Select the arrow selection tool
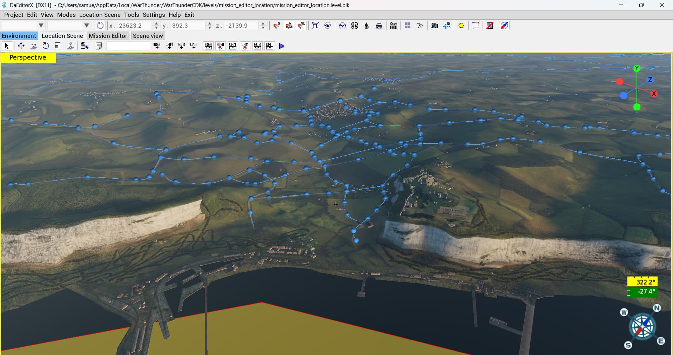Screen dimensions: 673x355 coord(7,46)
